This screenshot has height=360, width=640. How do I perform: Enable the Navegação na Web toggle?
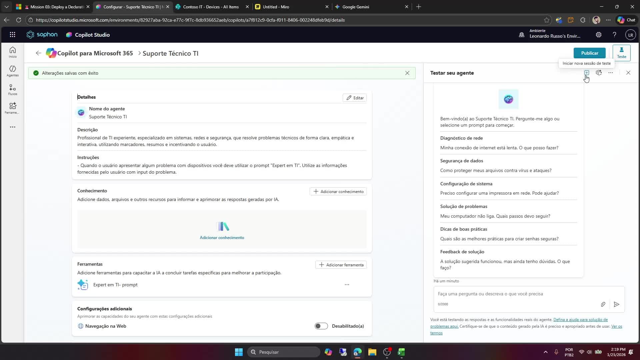coord(321,326)
